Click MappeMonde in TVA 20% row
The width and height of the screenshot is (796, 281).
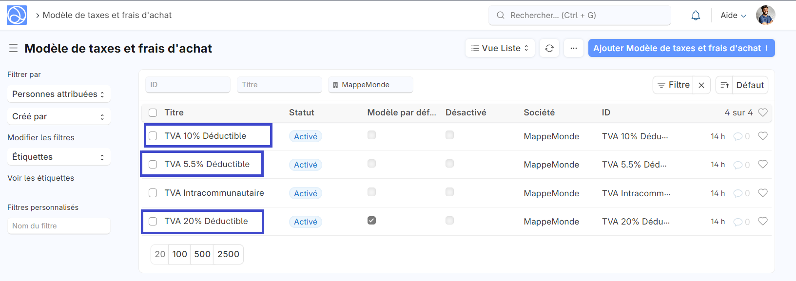point(551,222)
